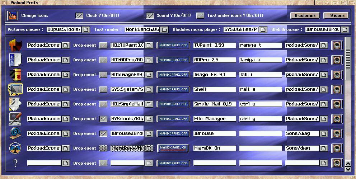Play the sound test speaker for File Manager row

337,119
